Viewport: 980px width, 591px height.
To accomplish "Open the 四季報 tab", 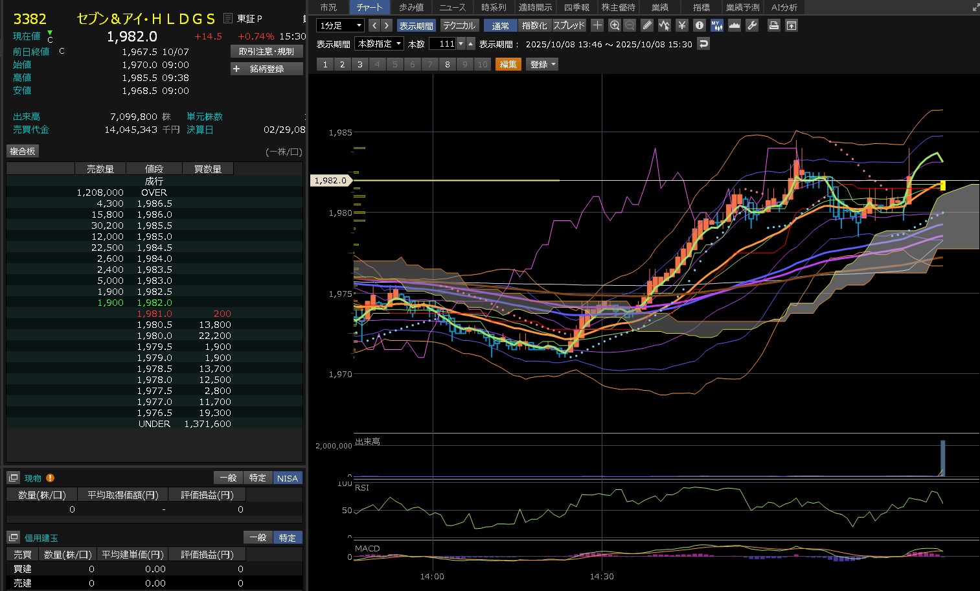I will click(576, 7).
